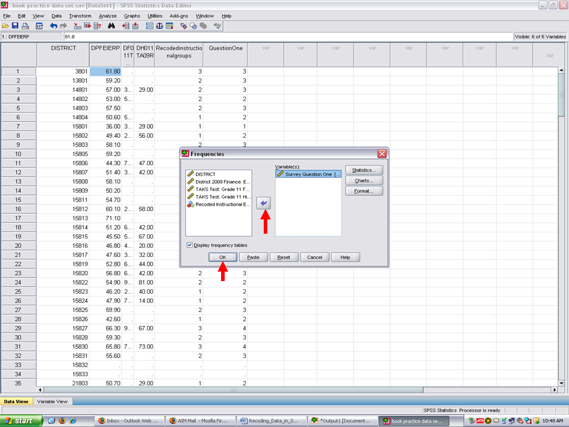Open the Transform menu
The height and width of the screenshot is (427, 569).
click(x=80, y=15)
